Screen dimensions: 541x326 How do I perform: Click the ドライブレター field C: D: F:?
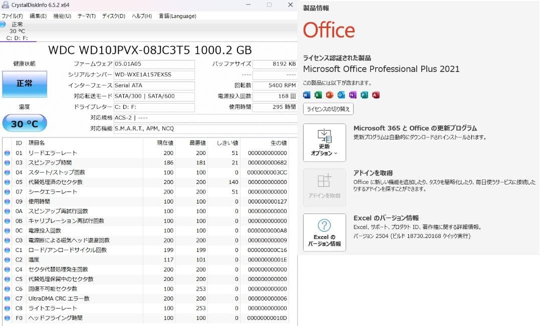154,107
